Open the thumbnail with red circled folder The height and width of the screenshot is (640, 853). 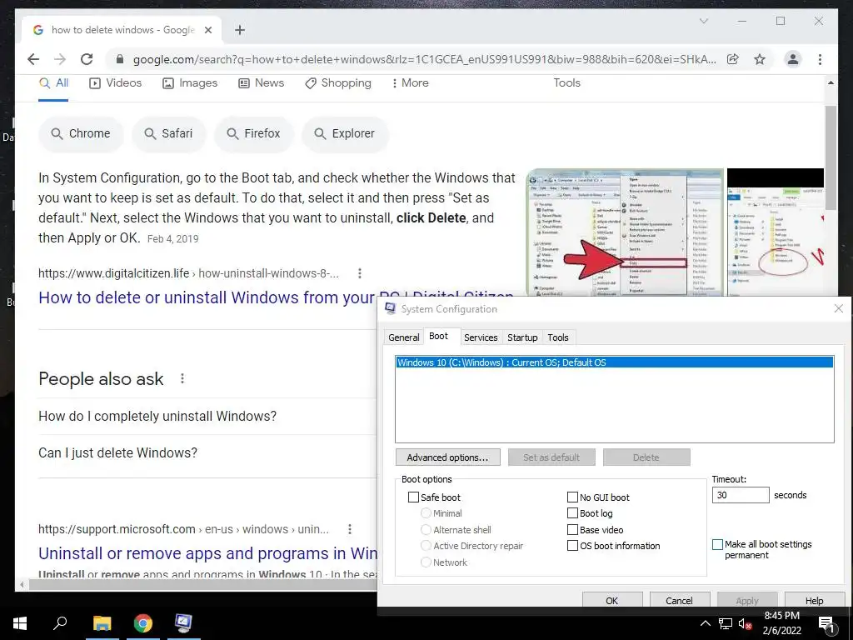776,232
